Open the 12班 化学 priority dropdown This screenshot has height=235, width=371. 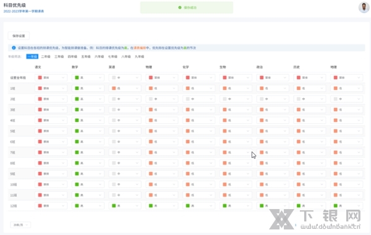pyautogui.click(x=198, y=206)
